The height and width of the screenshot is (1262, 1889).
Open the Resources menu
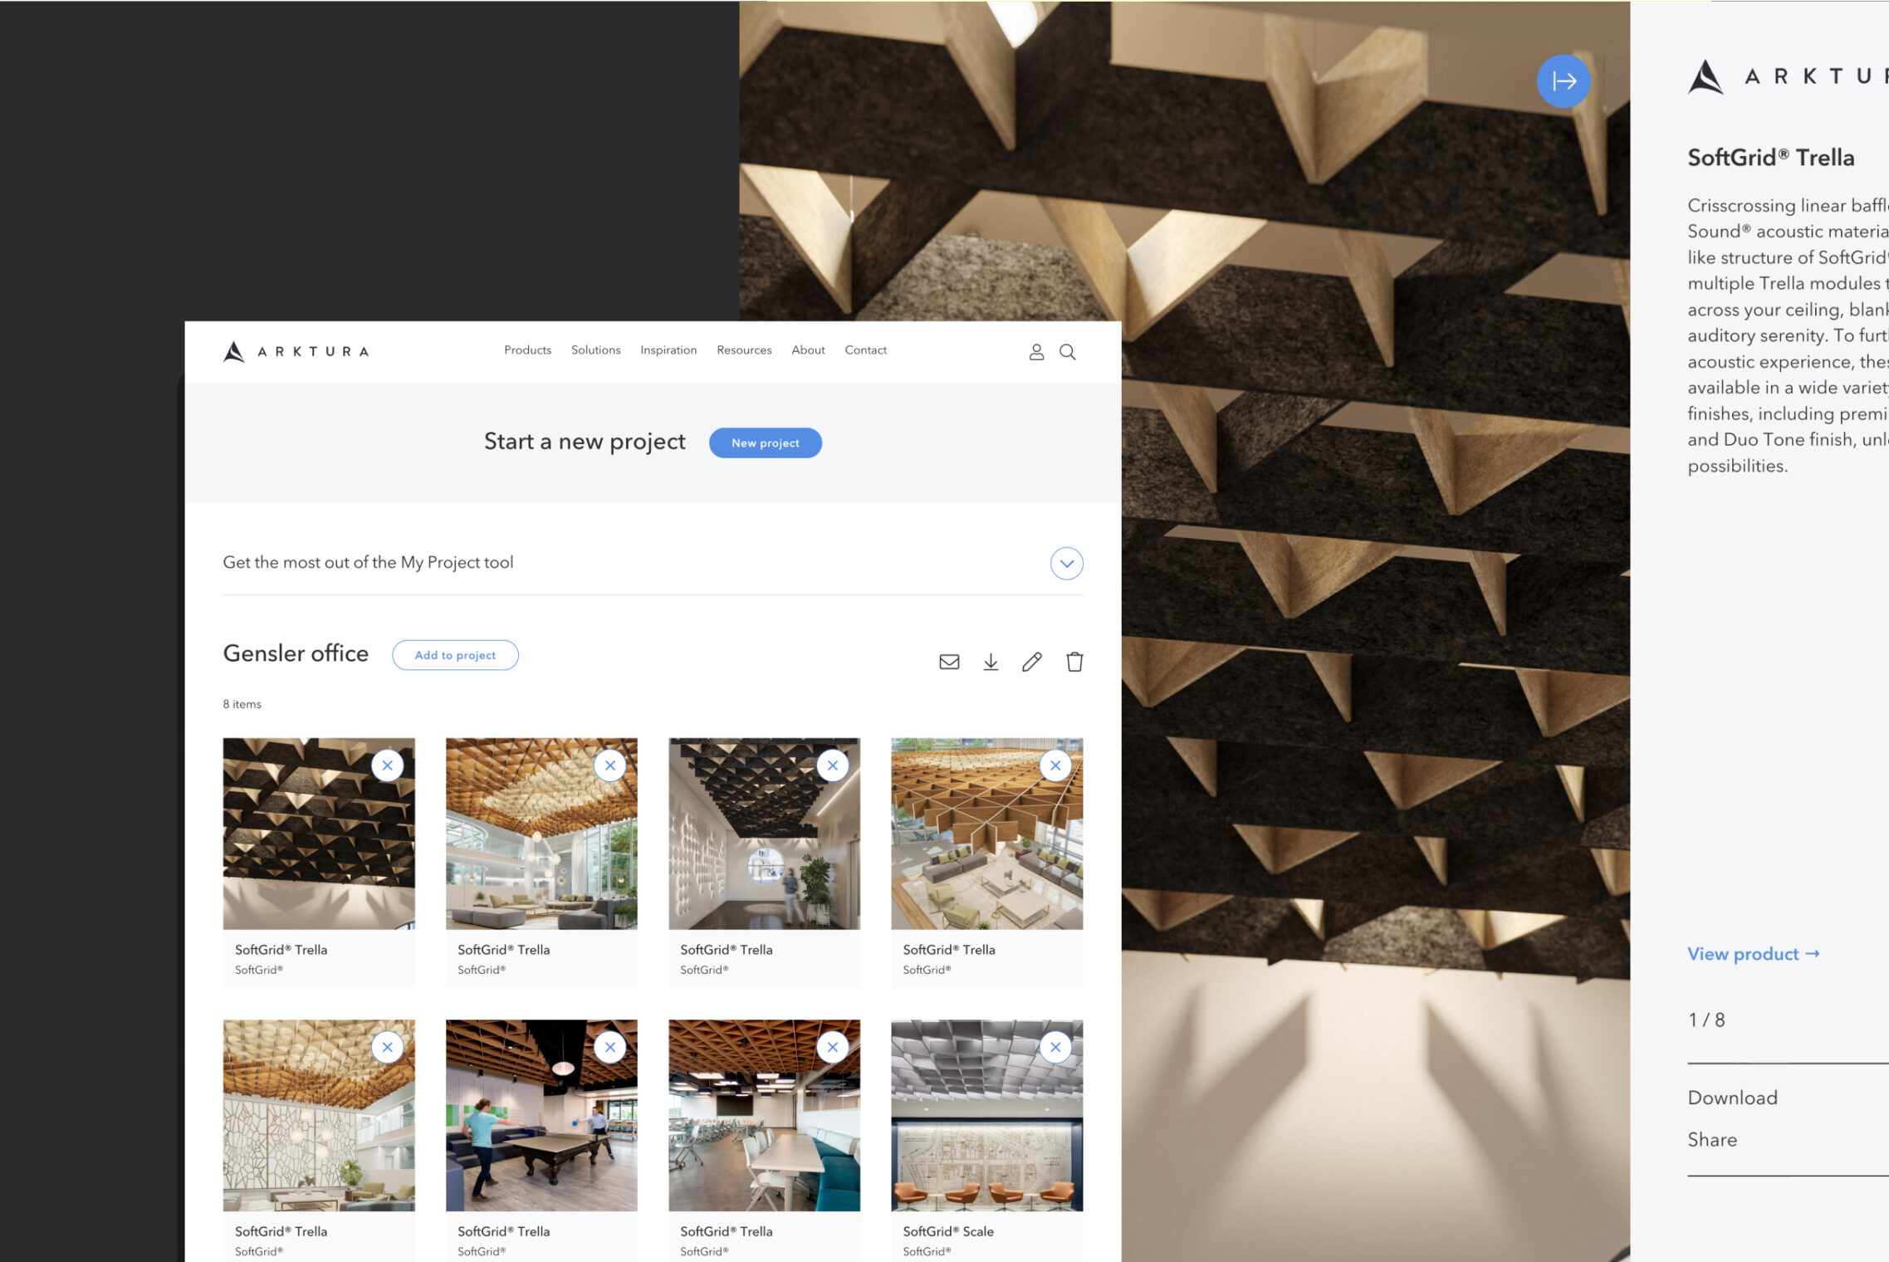coord(743,350)
